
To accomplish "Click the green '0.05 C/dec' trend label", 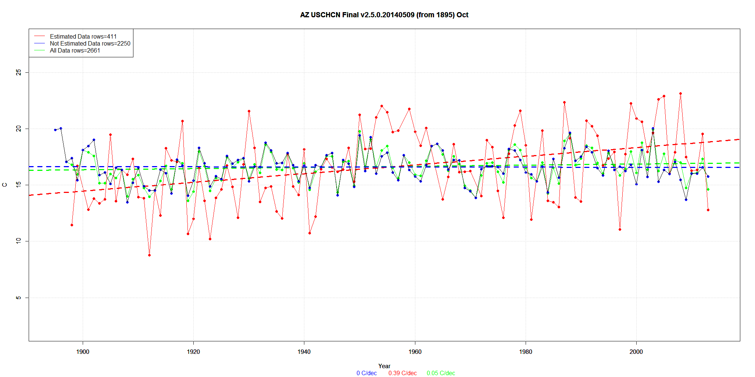I will click(x=441, y=373).
